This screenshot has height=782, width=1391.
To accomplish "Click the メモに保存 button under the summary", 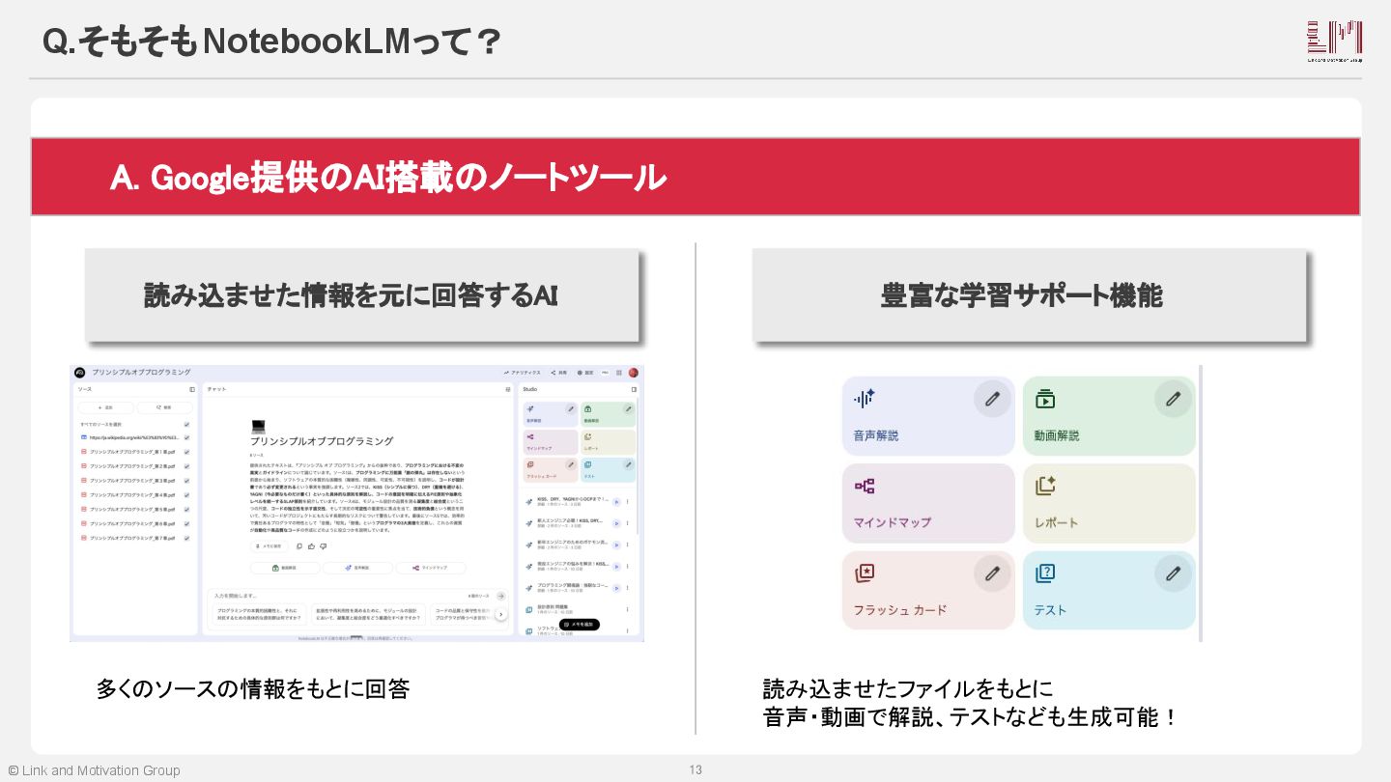I will point(270,546).
